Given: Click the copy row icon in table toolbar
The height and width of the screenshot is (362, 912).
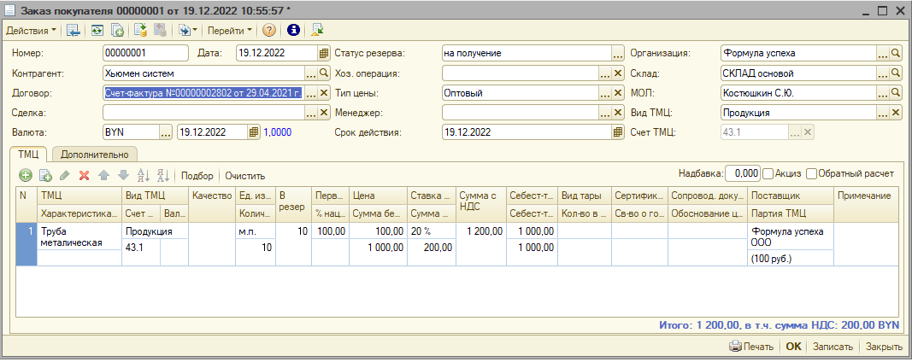Looking at the screenshot, I should coord(45,175).
